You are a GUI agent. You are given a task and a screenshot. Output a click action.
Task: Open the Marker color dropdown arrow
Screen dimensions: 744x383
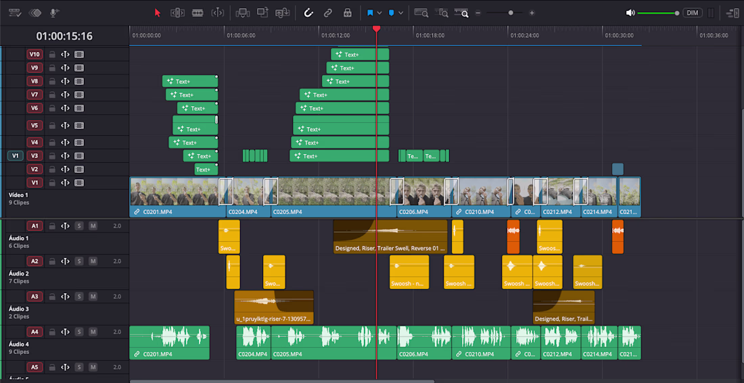401,13
